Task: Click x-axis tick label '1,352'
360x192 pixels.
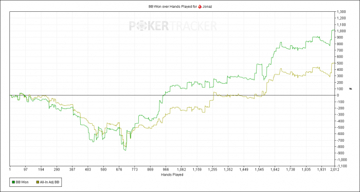Action: pyautogui.click(x=228, y=170)
